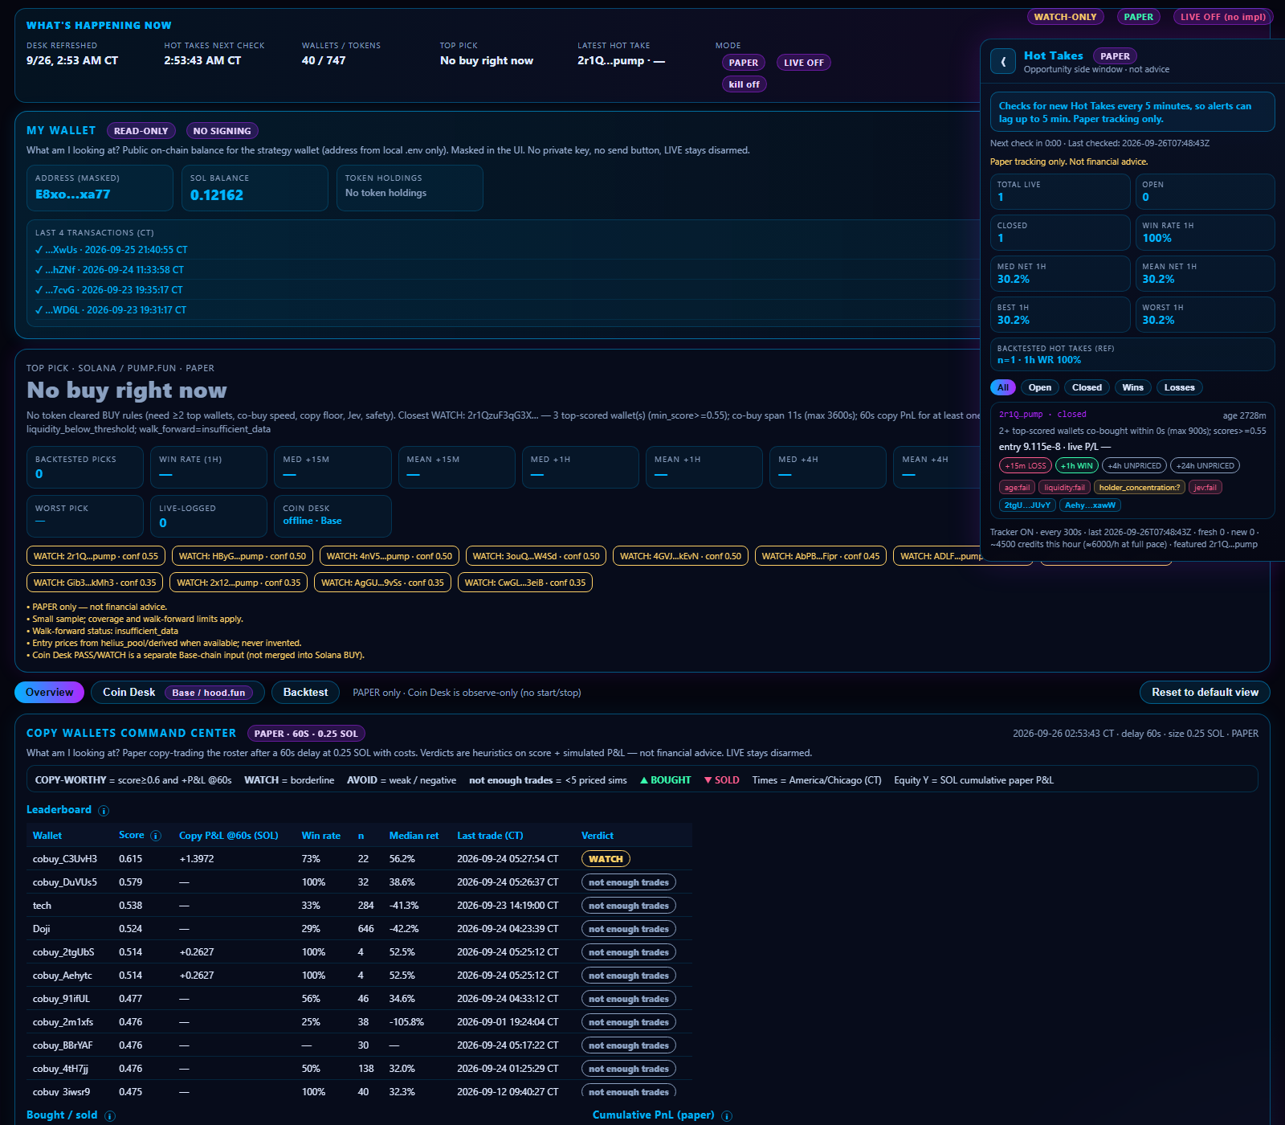
Task: Toggle the LIVE OFF mode pill
Action: tap(803, 63)
